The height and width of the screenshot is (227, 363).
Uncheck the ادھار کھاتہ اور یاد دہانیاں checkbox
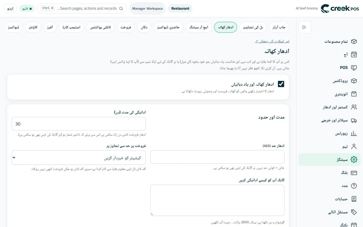(281, 84)
